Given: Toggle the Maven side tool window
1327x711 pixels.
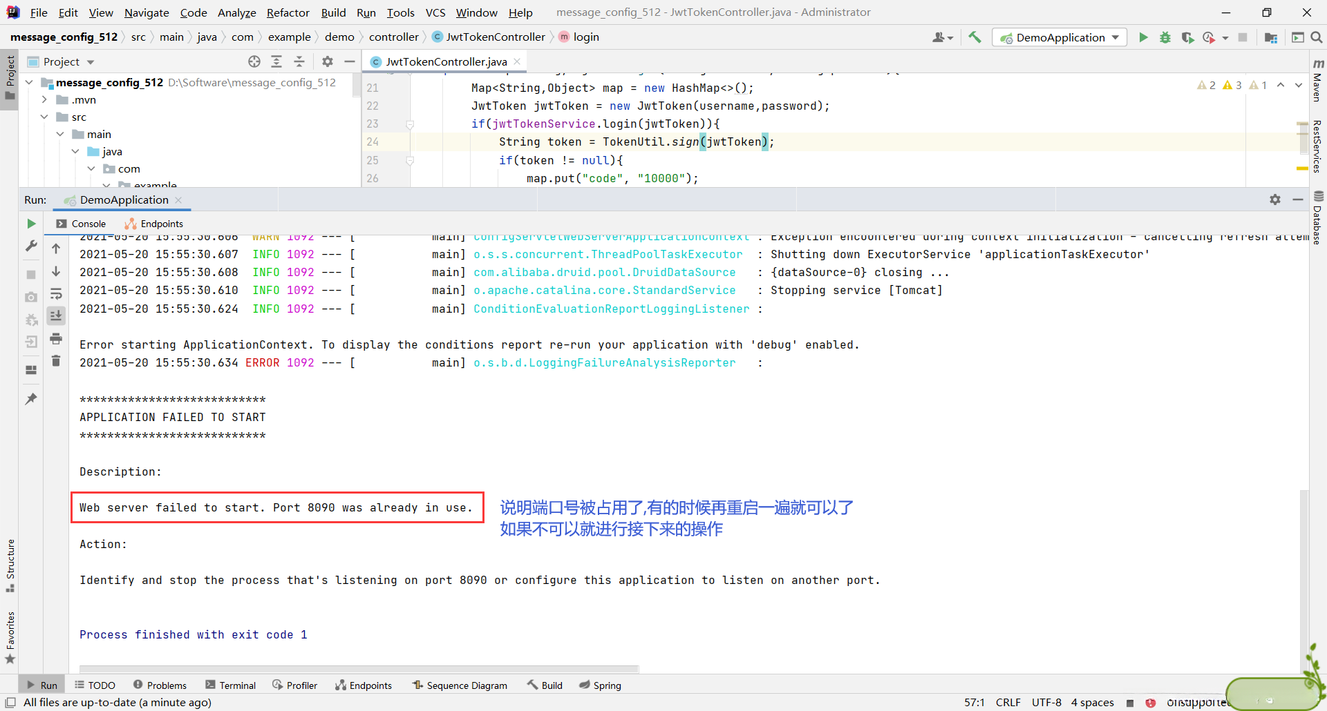Looking at the screenshot, I should point(1318,79).
